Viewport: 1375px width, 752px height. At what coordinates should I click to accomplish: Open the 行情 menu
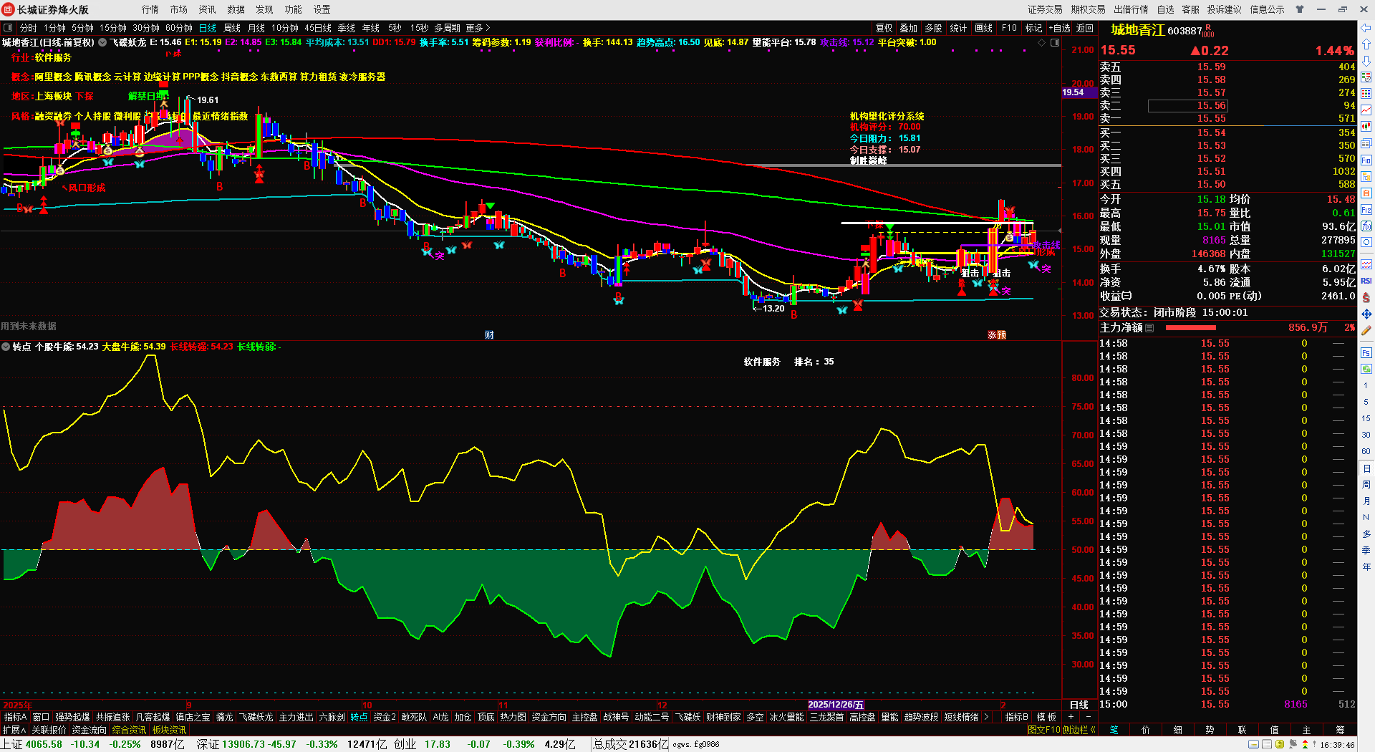click(x=150, y=9)
